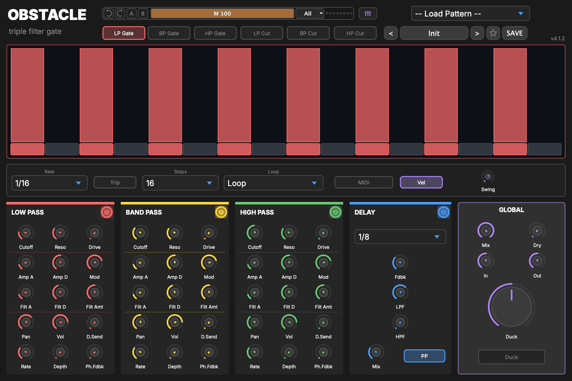Click the redo arrow icon
The image size is (572, 381).
120,13
